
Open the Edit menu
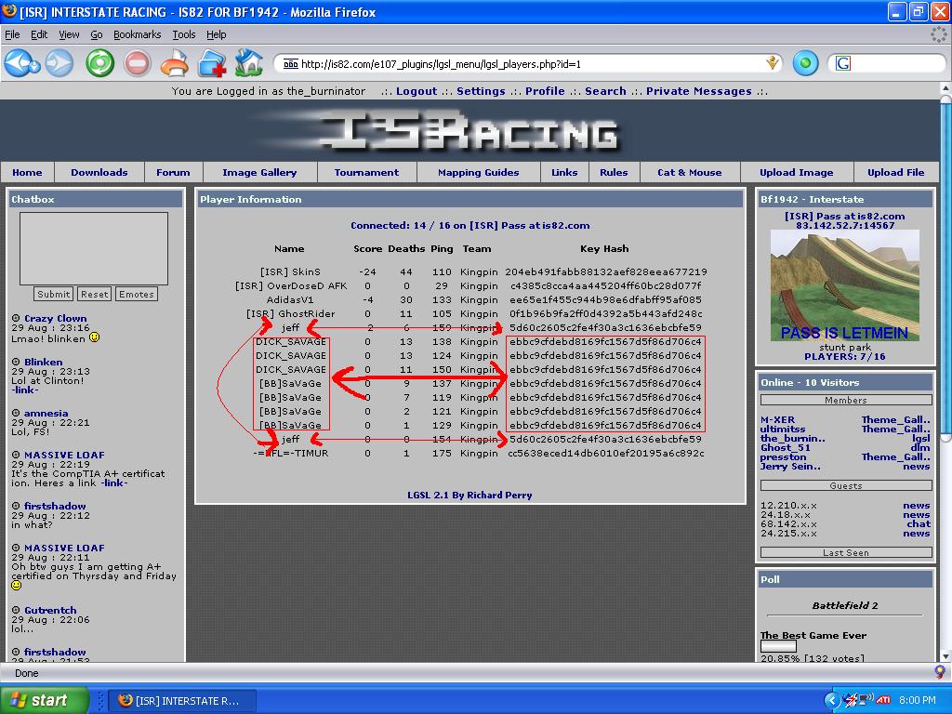click(39, 34)
